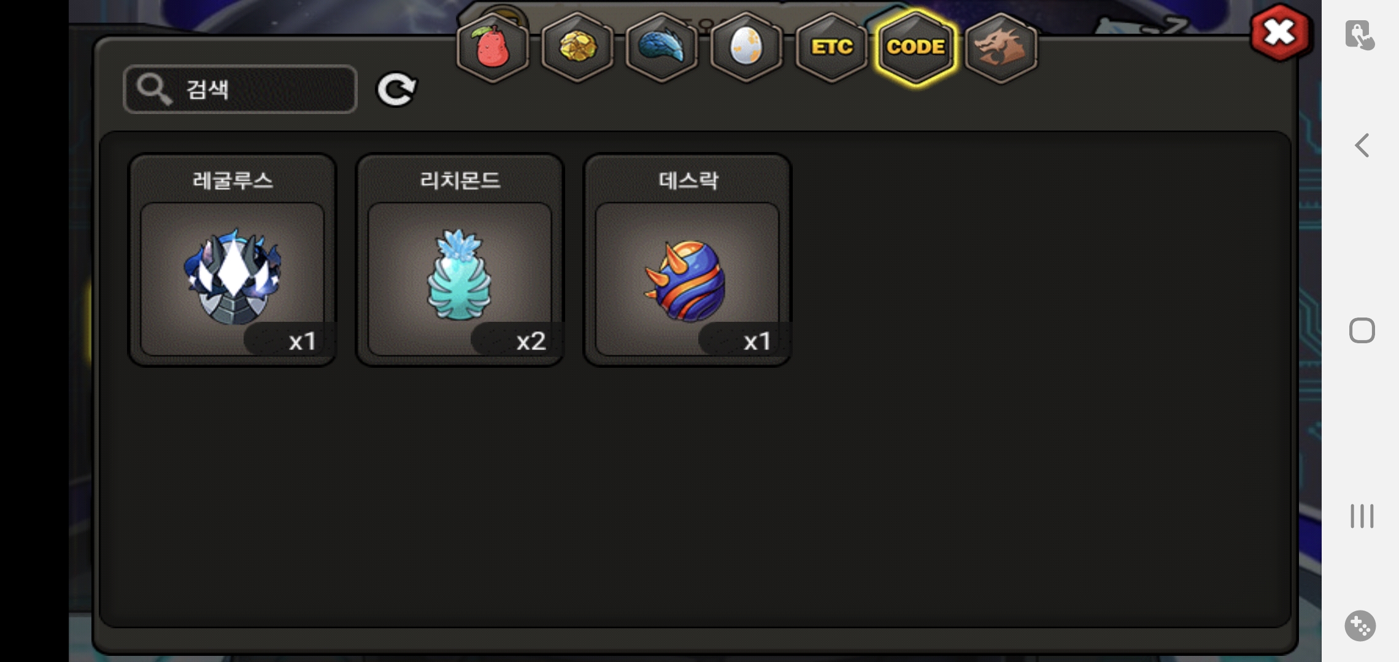1399x662 pixels.
Task: Select the 리치몬드 crystal egg item
Action: [460, 260]
